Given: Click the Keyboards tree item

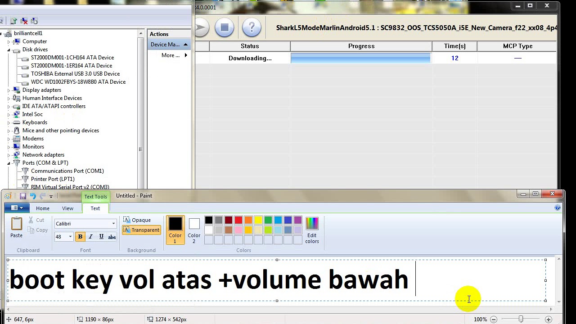Looking at the screenshot, I should [x=35, y=122].
